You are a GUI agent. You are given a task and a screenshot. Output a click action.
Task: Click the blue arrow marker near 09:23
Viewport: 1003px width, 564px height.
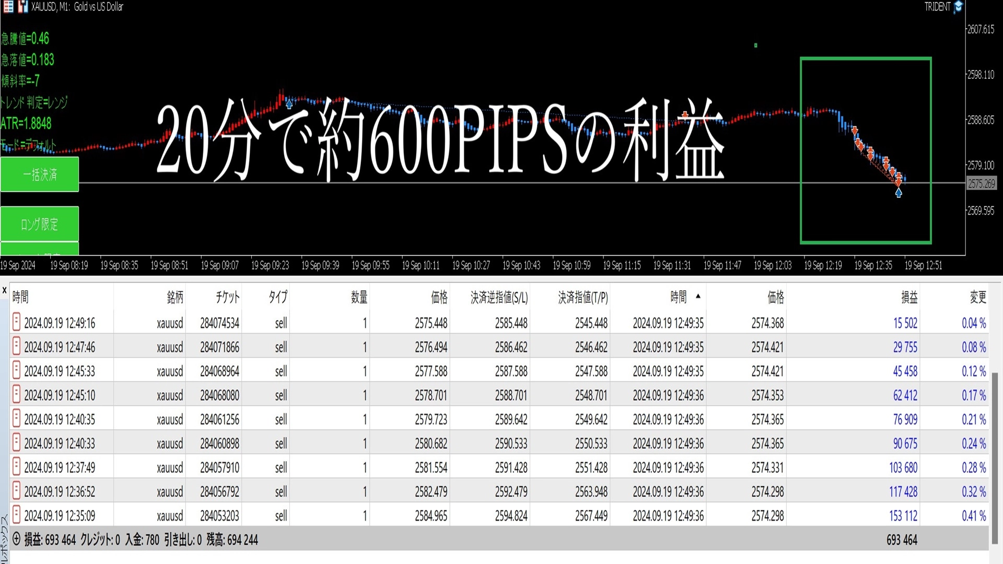[x=289, y=104]
